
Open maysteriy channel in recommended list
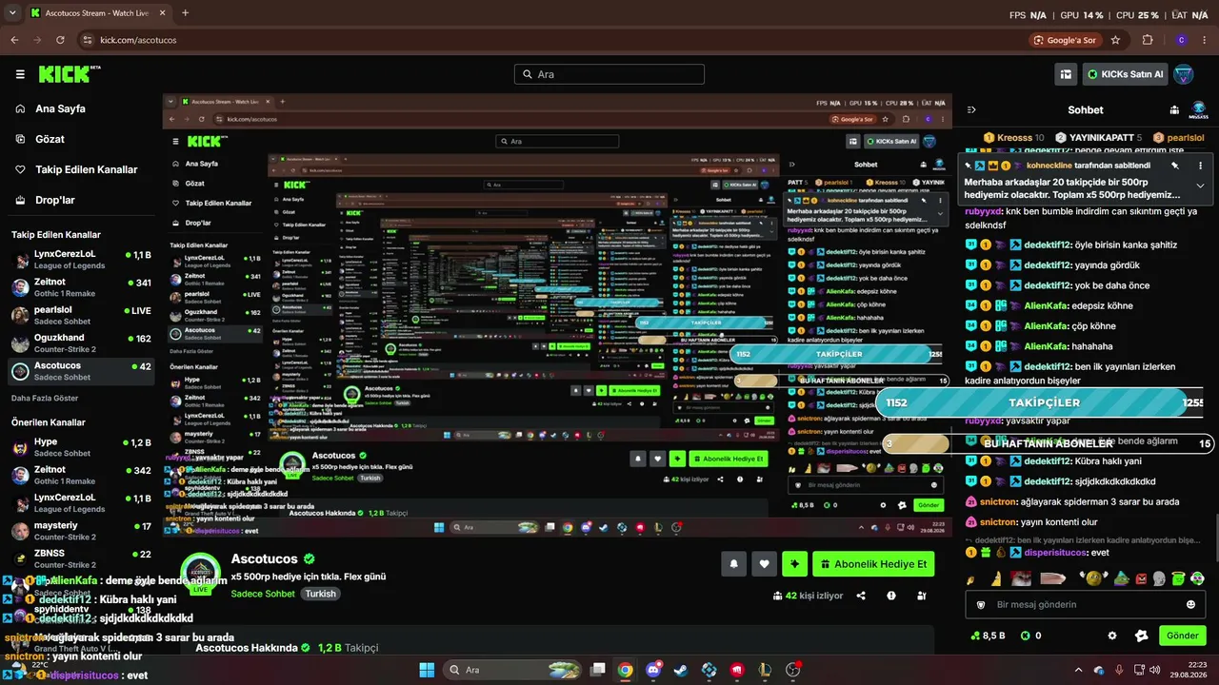point(81,531)
